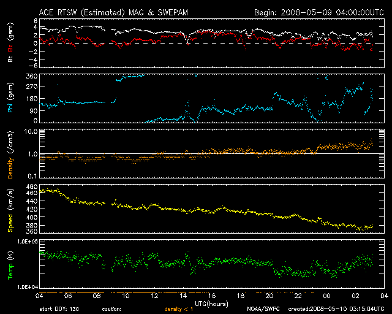Click the "created:2008-05-10 03:15:04UTC" timestamp

click(336, 309)
